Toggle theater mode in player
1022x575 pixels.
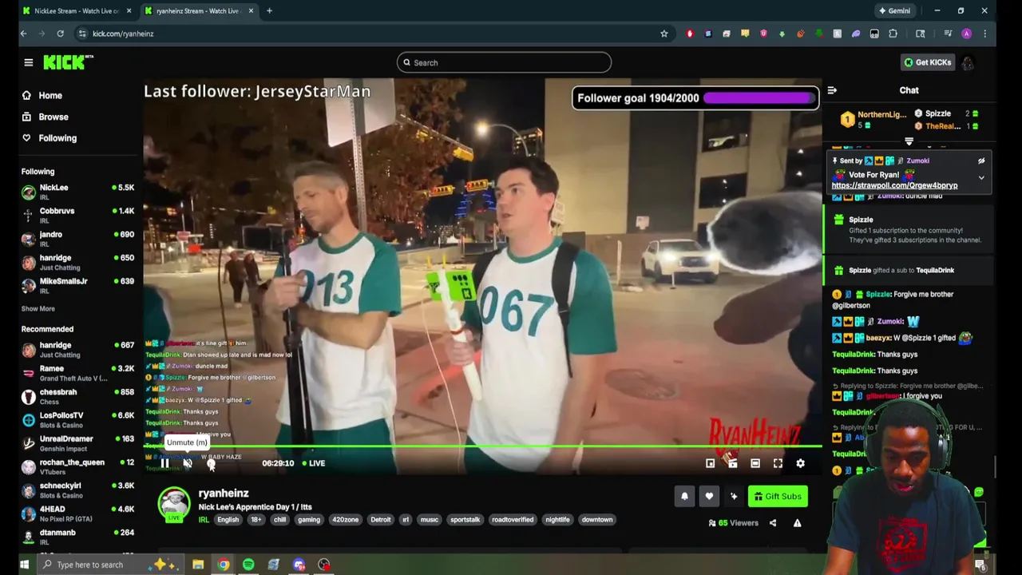coord(755,463)
